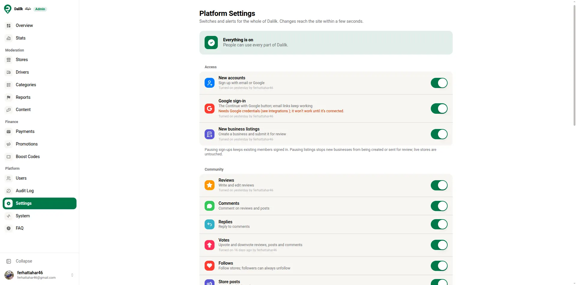576x285 pixels.
Task: Click the Drivers truck icon
Action: (x=9, y=72)
